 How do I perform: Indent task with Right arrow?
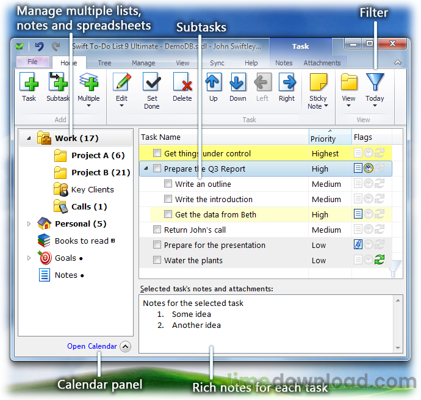click(x=287, y=87)
